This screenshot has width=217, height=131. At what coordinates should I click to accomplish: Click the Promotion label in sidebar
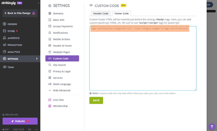15,45
